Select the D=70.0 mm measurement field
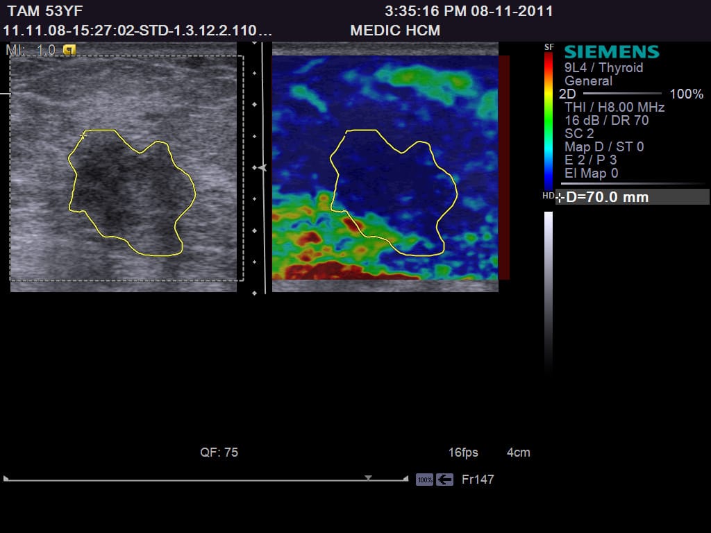Screen dimensions: 711x533 [x=633, y=197]
